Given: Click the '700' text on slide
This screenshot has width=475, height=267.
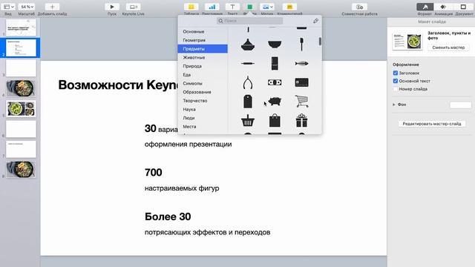Looking at the screenshot, I should [x=154, y=173].
